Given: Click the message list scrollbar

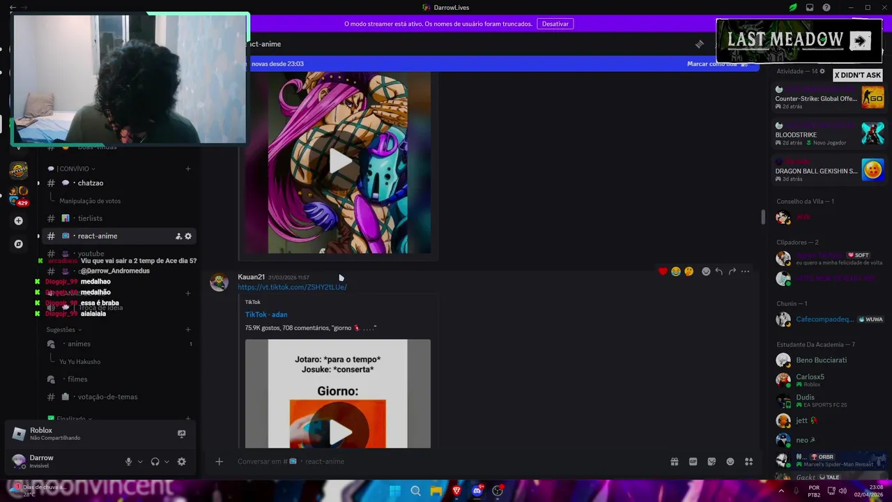Looking at the screenshot, I should pos(762,217).
